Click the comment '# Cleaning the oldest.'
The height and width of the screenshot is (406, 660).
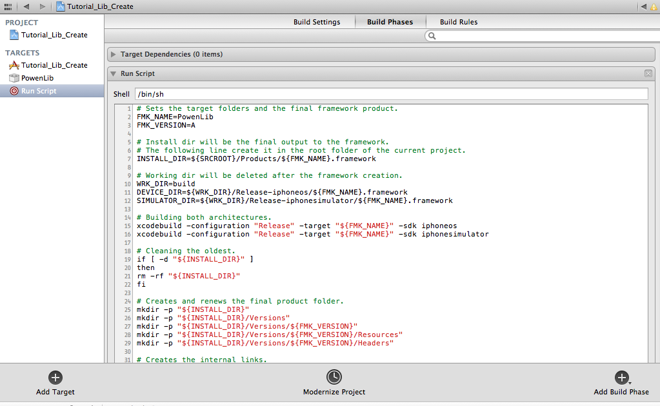pos(186,251)
